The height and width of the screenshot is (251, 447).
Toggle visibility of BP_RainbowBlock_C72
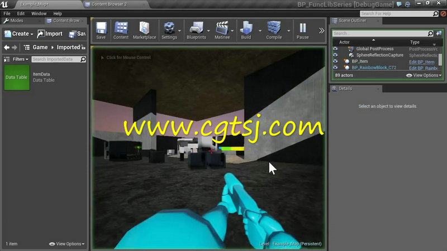(335, 67)
